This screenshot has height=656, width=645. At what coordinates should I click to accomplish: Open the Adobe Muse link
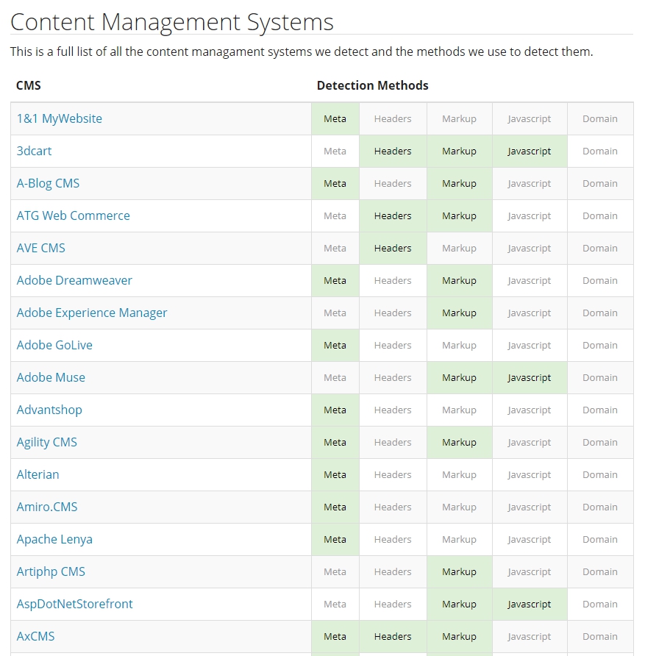(51, 377)
